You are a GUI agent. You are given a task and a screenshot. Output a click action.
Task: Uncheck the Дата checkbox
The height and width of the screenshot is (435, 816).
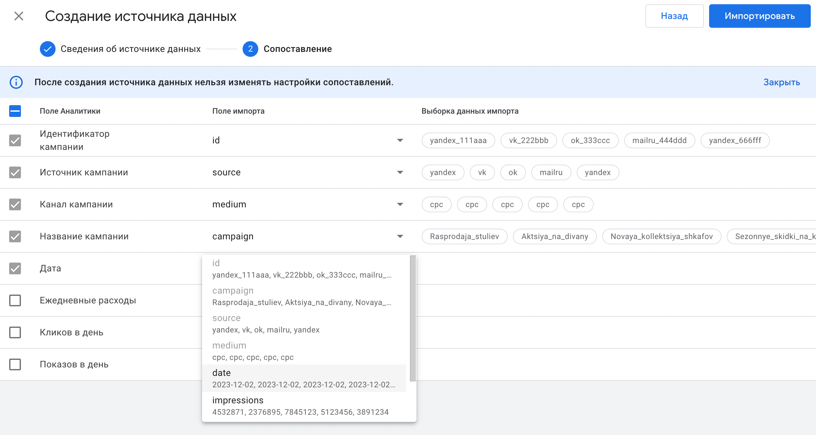[15, 268]
